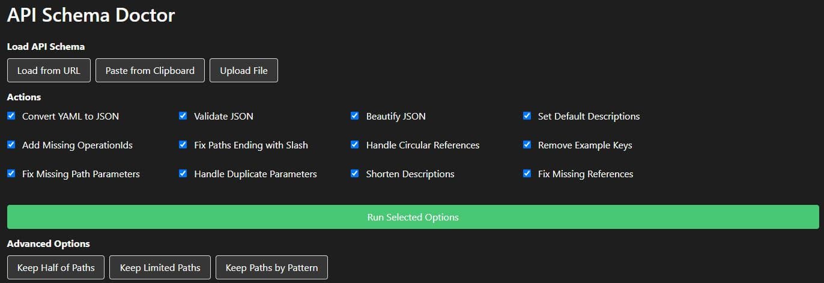Disable Fix Missing Path Parameters
Screen dimensions: 824x283
click(11, 174)
